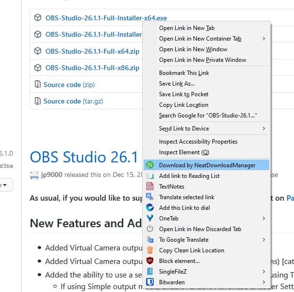This screenshot has height=292, width=294.
Task: Click the Bitwarden shield icon
Action: (x=150, y=282)
